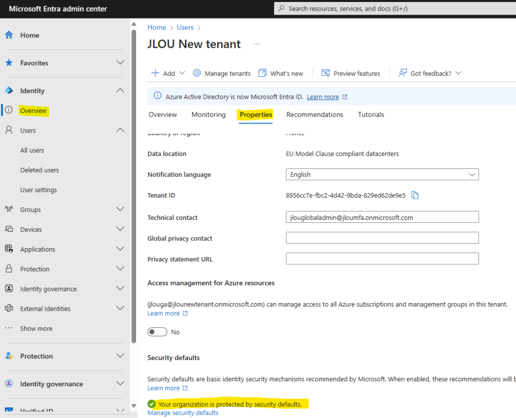Click the Manage tenants gear icon
The image size is (516, 418).
[197, 73]
